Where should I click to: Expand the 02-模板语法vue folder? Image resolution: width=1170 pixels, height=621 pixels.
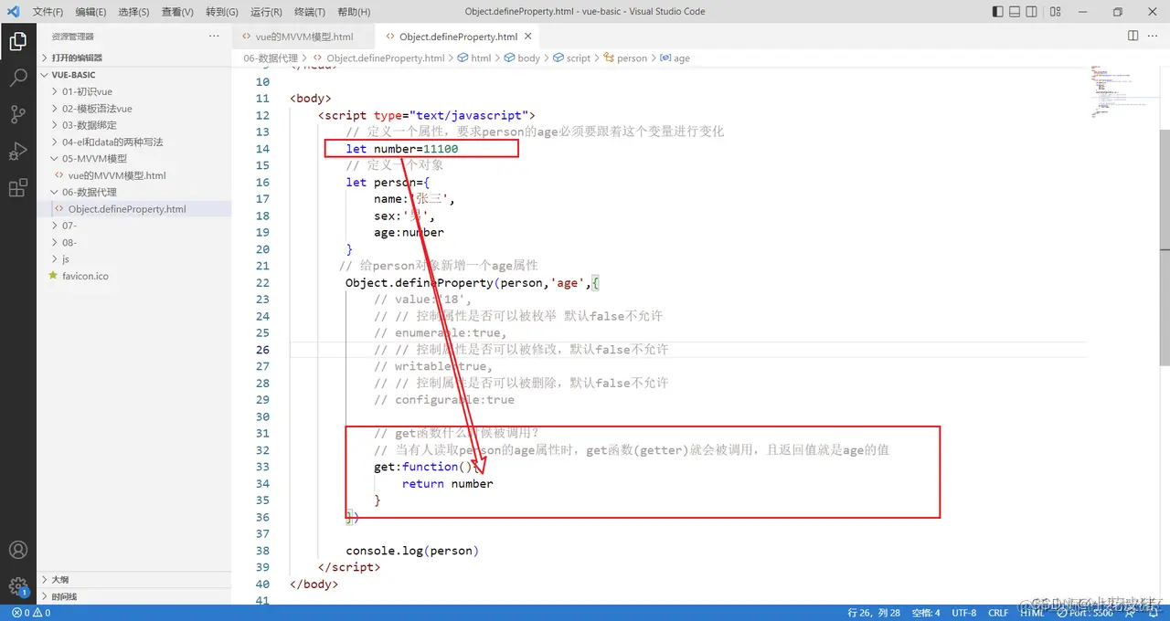pyautogui.click(x=134, y=109)
